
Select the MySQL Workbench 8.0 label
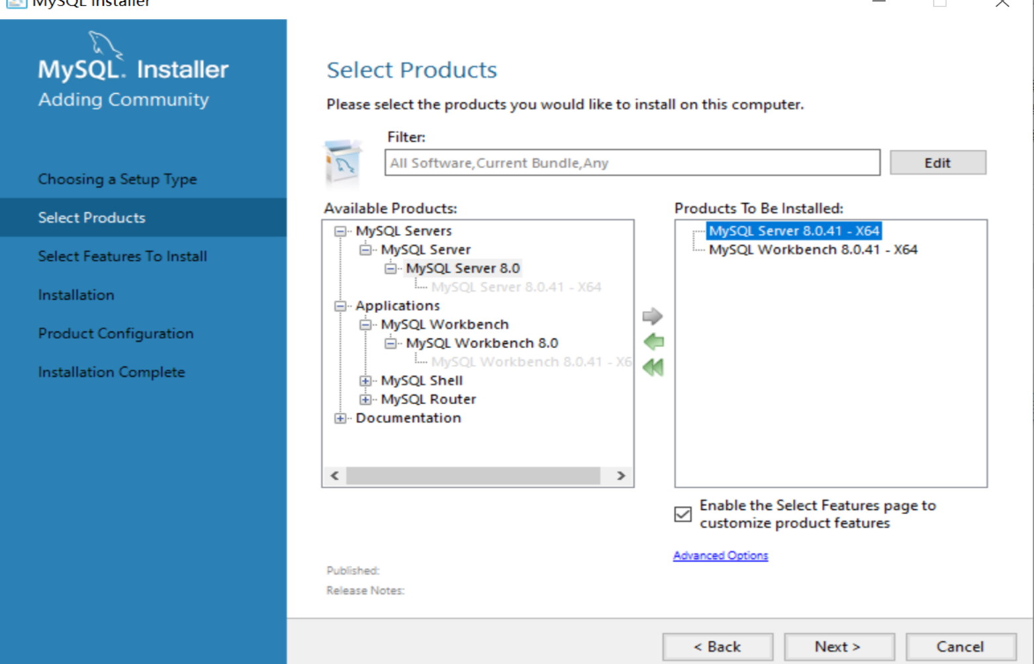click(482, 343)
